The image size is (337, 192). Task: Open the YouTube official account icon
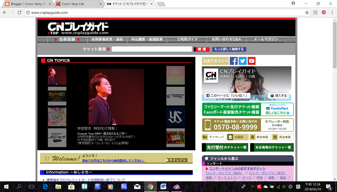251,61
